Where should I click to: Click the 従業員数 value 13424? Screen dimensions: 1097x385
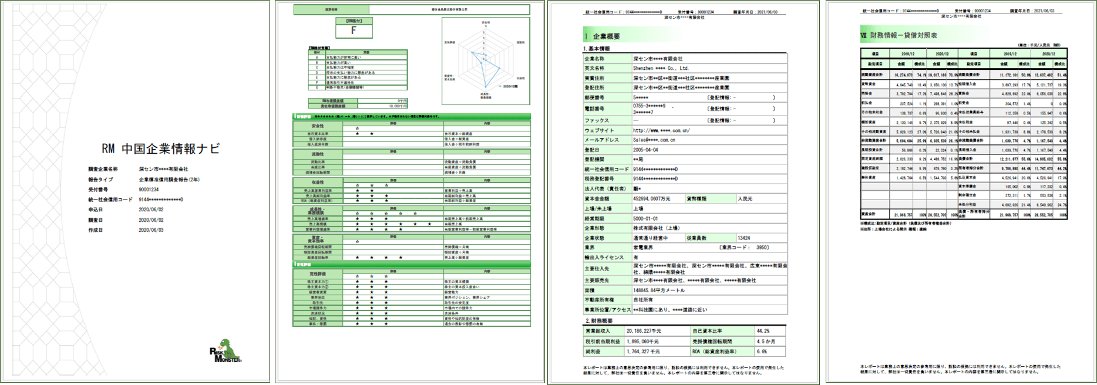[x=743, y=238]
